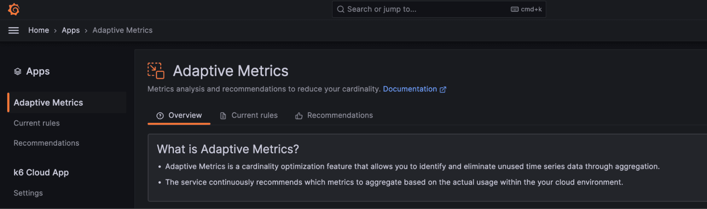Select Recommendations in the sidebar

tap(46, 143)
